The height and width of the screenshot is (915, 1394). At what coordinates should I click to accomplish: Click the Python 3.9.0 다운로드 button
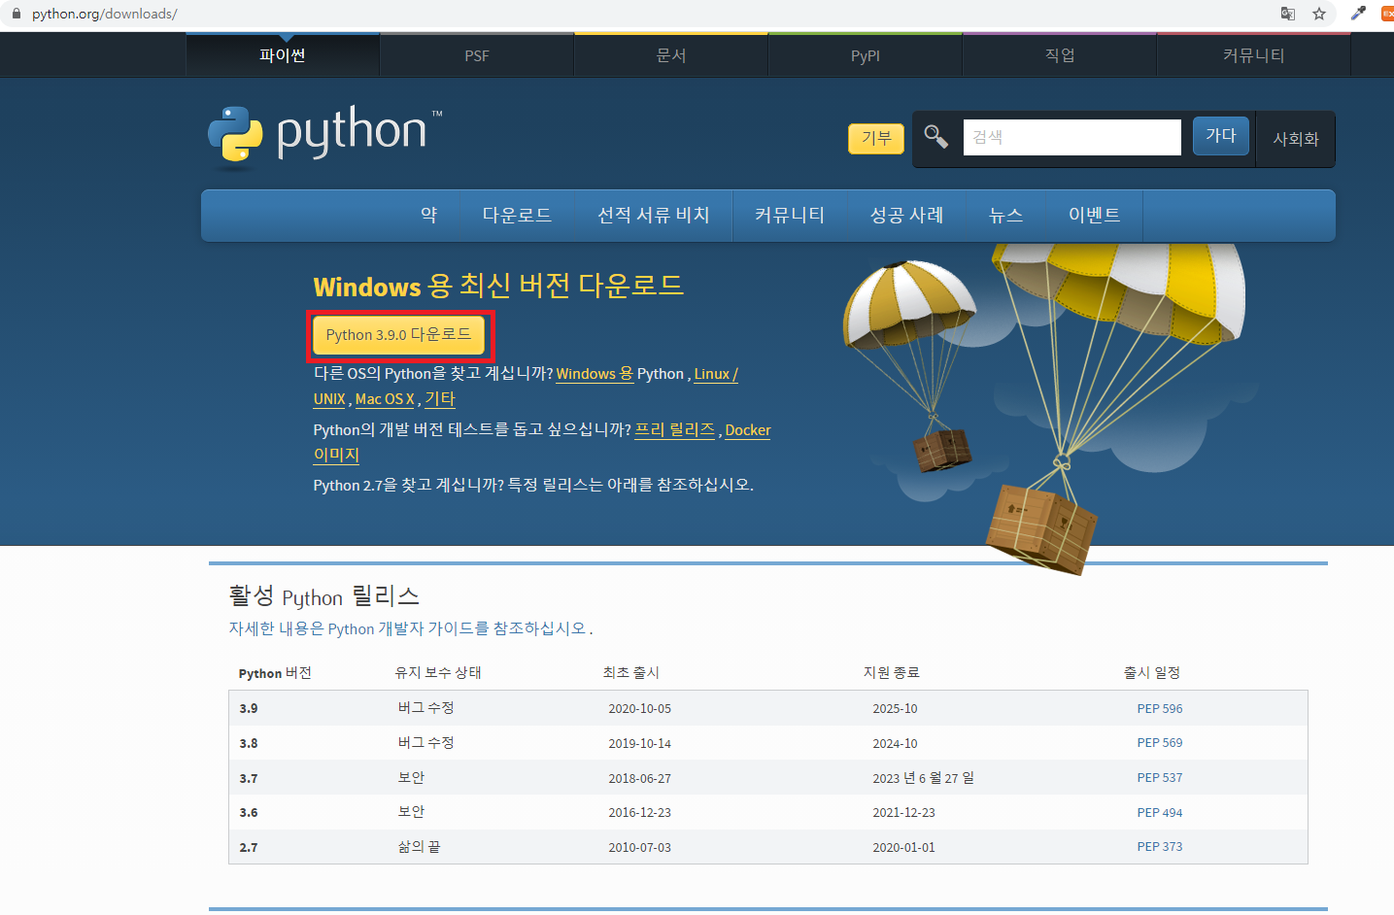pos(398,335)
